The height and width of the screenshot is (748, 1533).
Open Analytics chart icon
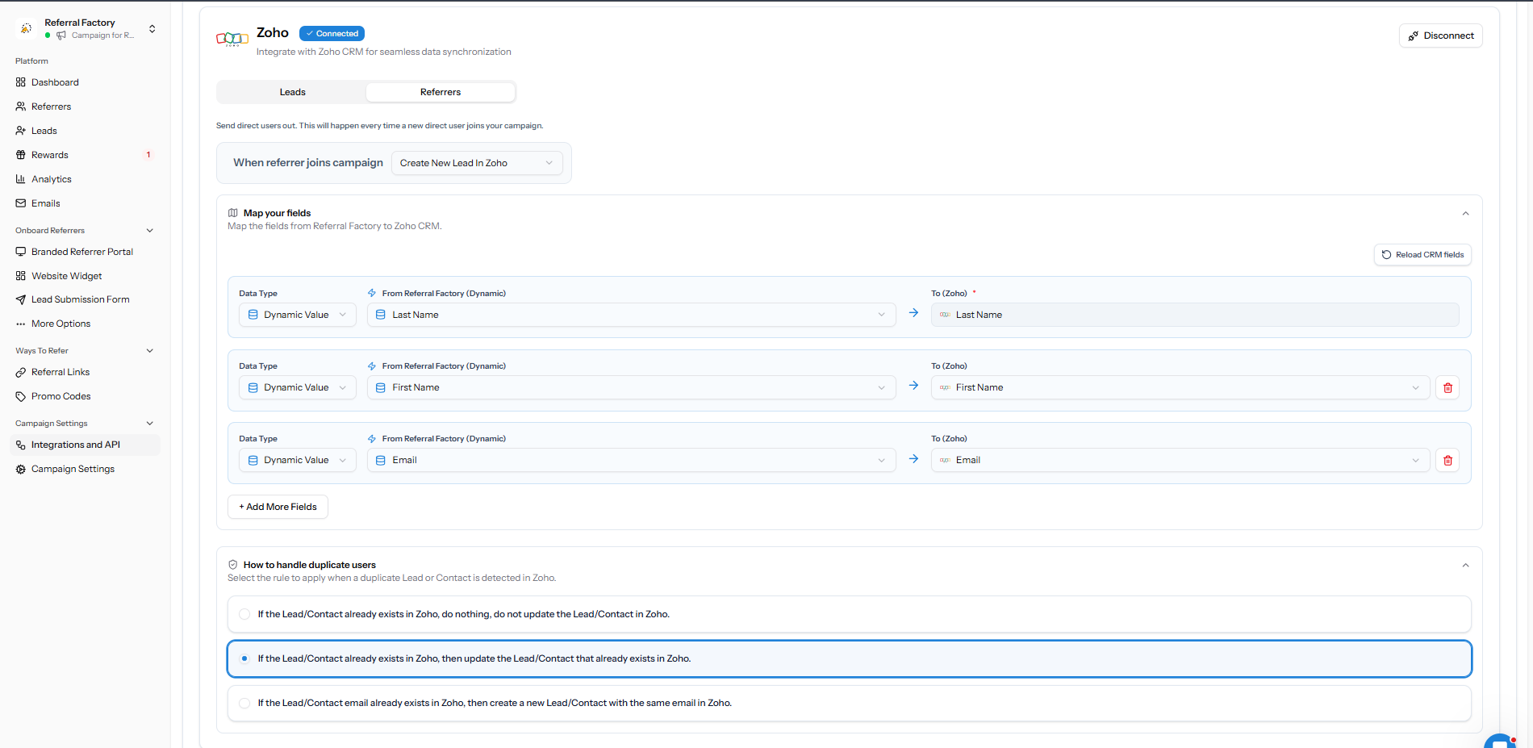[x=21, y=179]
